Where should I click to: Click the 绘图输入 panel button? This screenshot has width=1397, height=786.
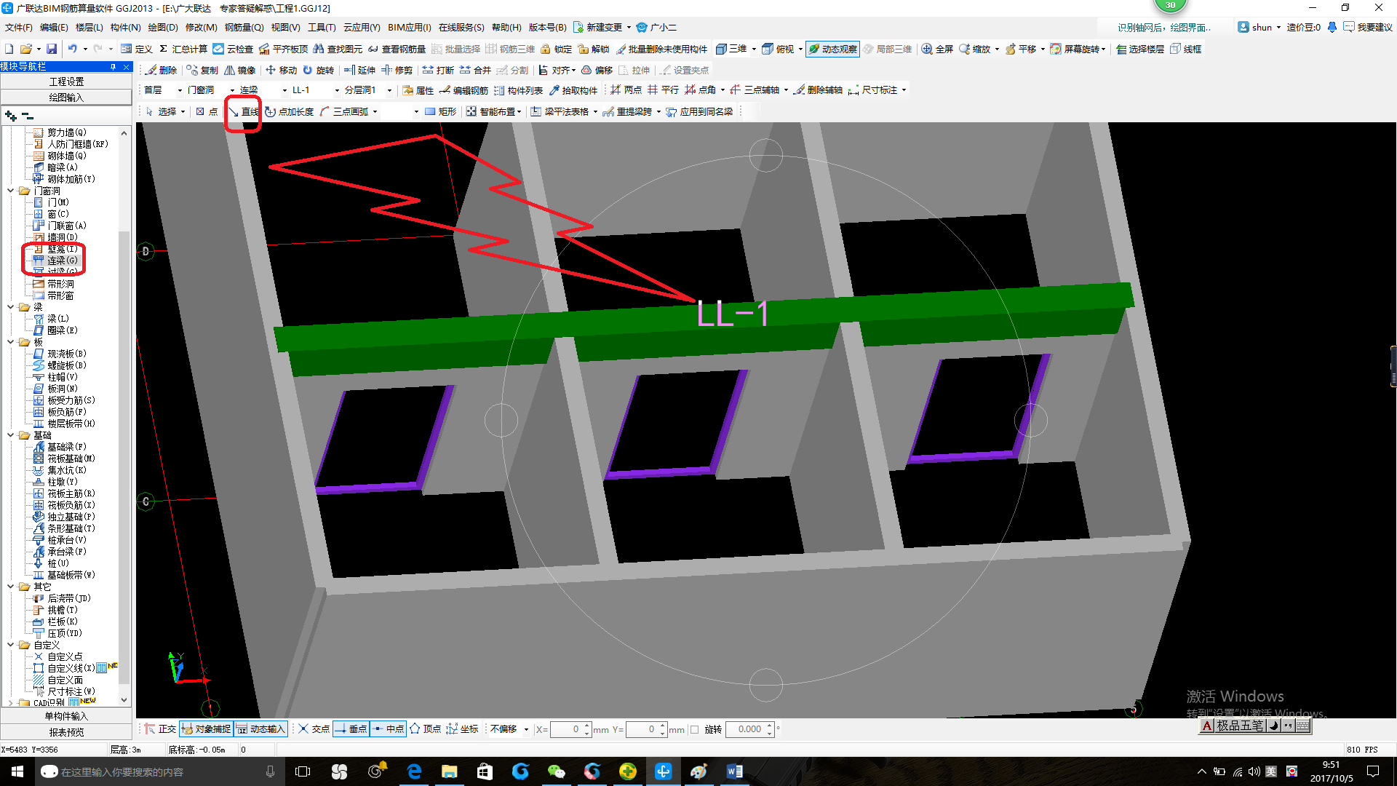(66, 98)
